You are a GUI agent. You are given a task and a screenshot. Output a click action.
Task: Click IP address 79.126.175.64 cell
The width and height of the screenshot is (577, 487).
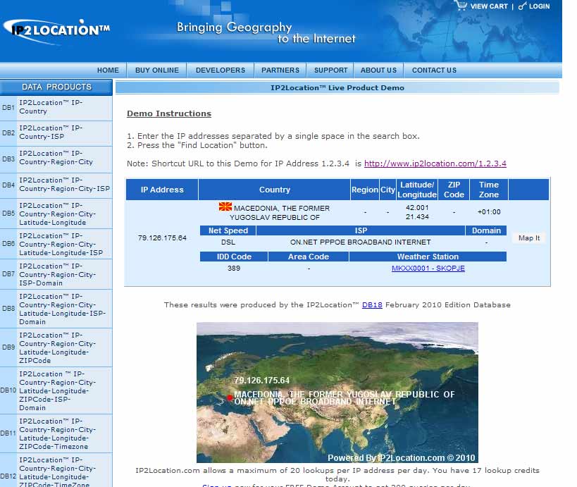[162, 238]
